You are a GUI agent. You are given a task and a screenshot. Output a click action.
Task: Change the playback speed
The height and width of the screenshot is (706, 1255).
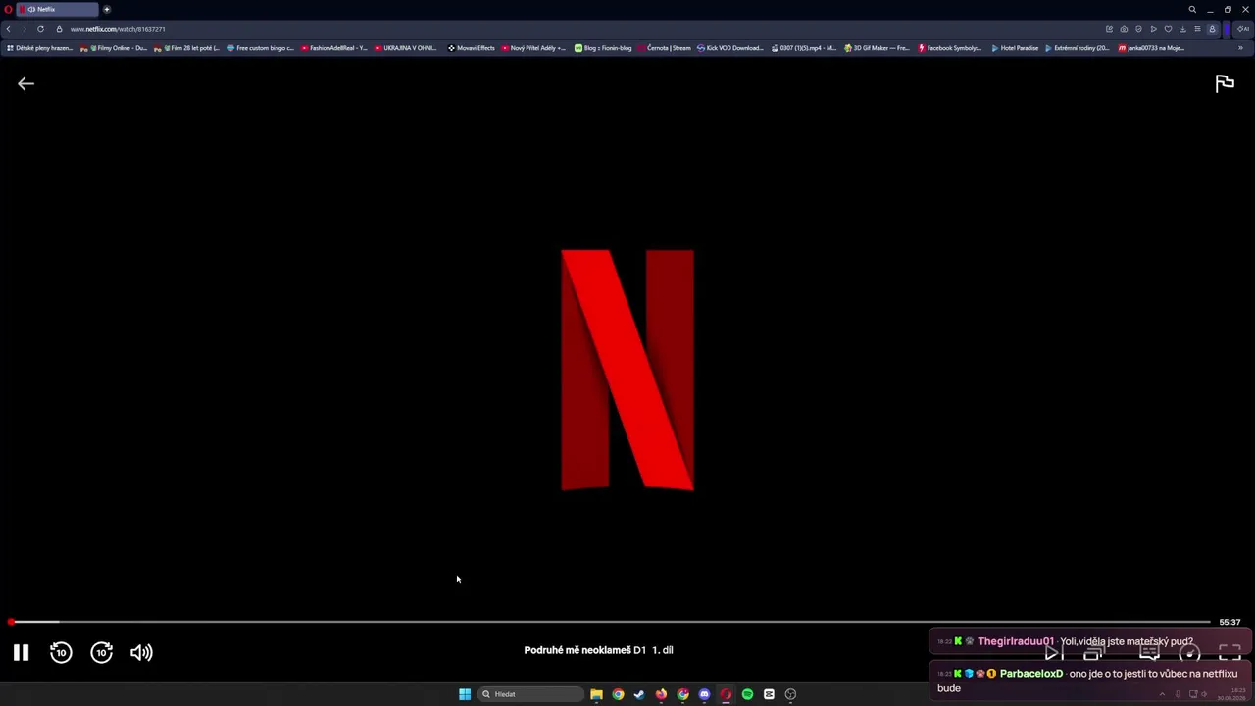(1189, 653)
